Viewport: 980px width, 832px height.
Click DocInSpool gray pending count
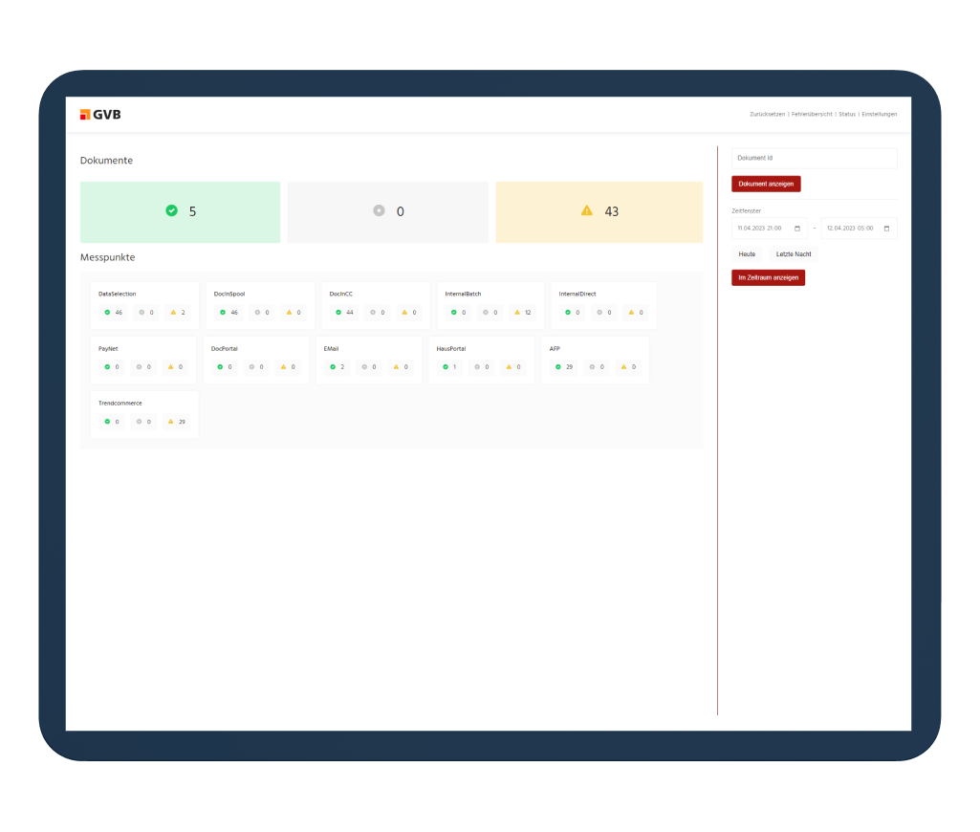[x=262, y=313]
